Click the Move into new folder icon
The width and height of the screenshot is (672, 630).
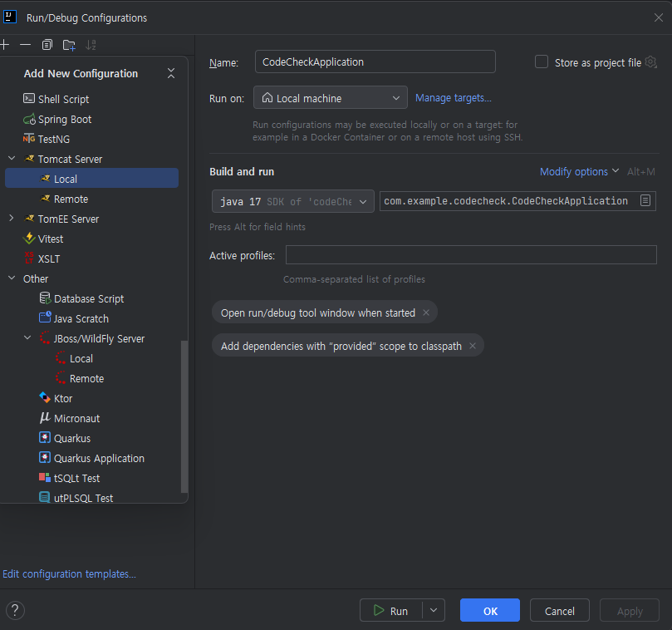pos(69,45)
